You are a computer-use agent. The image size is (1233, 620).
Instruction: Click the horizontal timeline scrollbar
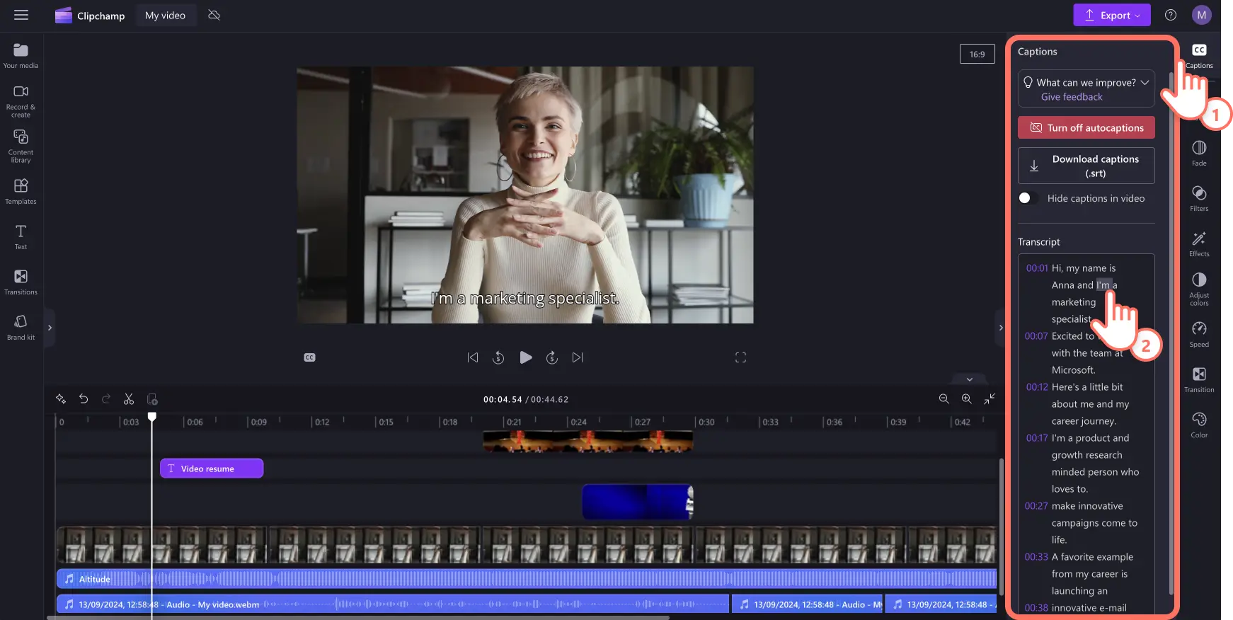pos(357,617)
